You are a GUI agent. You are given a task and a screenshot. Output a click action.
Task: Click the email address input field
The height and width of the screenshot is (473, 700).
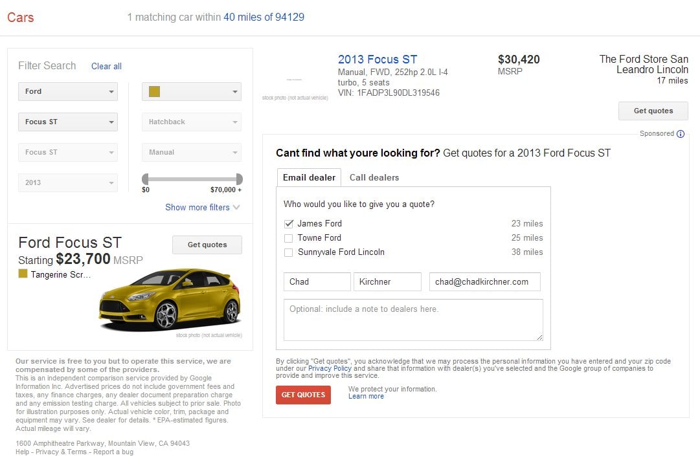coord(485,282)
